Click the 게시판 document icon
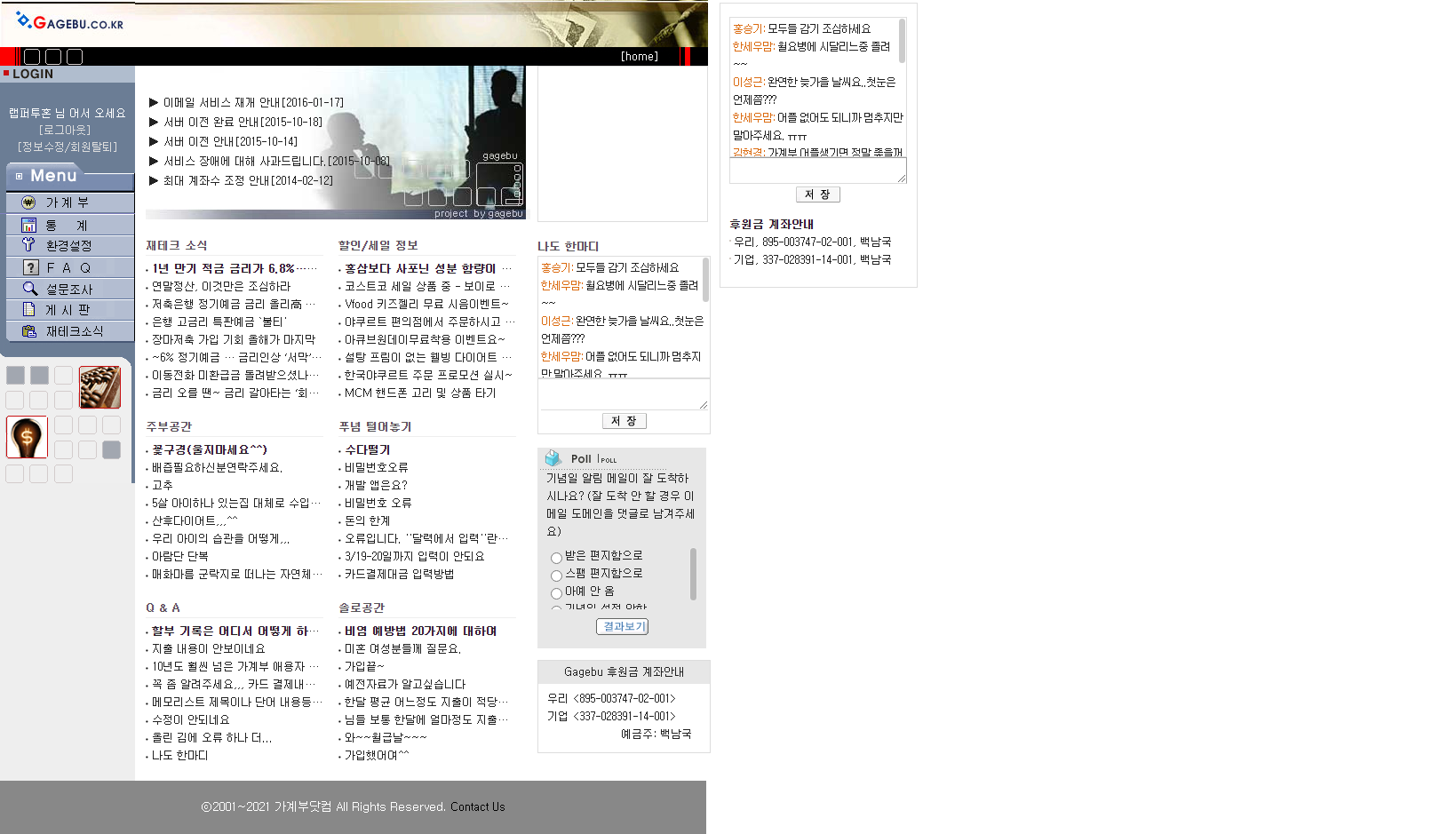Image resolution: width=1448 pixels, height=834 pixels. pos(28,309)
